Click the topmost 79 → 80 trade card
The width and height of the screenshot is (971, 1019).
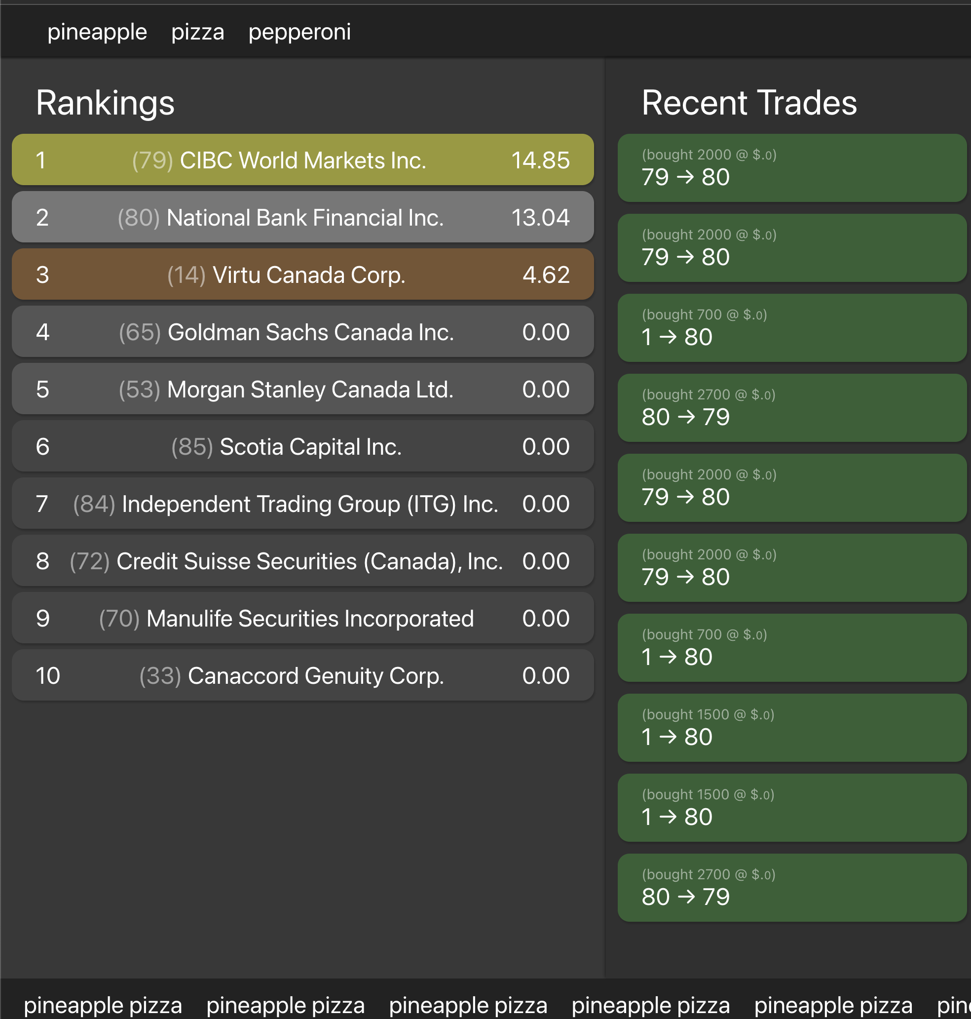791,168
